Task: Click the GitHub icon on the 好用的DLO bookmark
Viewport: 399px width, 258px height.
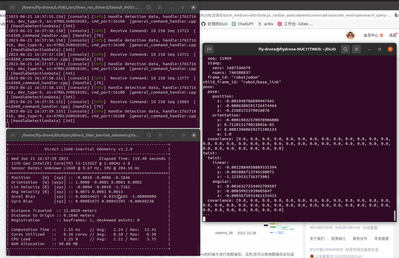Action: (x=203, y=24)
